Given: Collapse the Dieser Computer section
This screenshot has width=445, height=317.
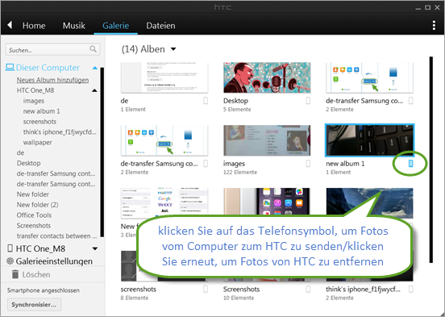Looking at the screenshot, I should click(95, 68).
